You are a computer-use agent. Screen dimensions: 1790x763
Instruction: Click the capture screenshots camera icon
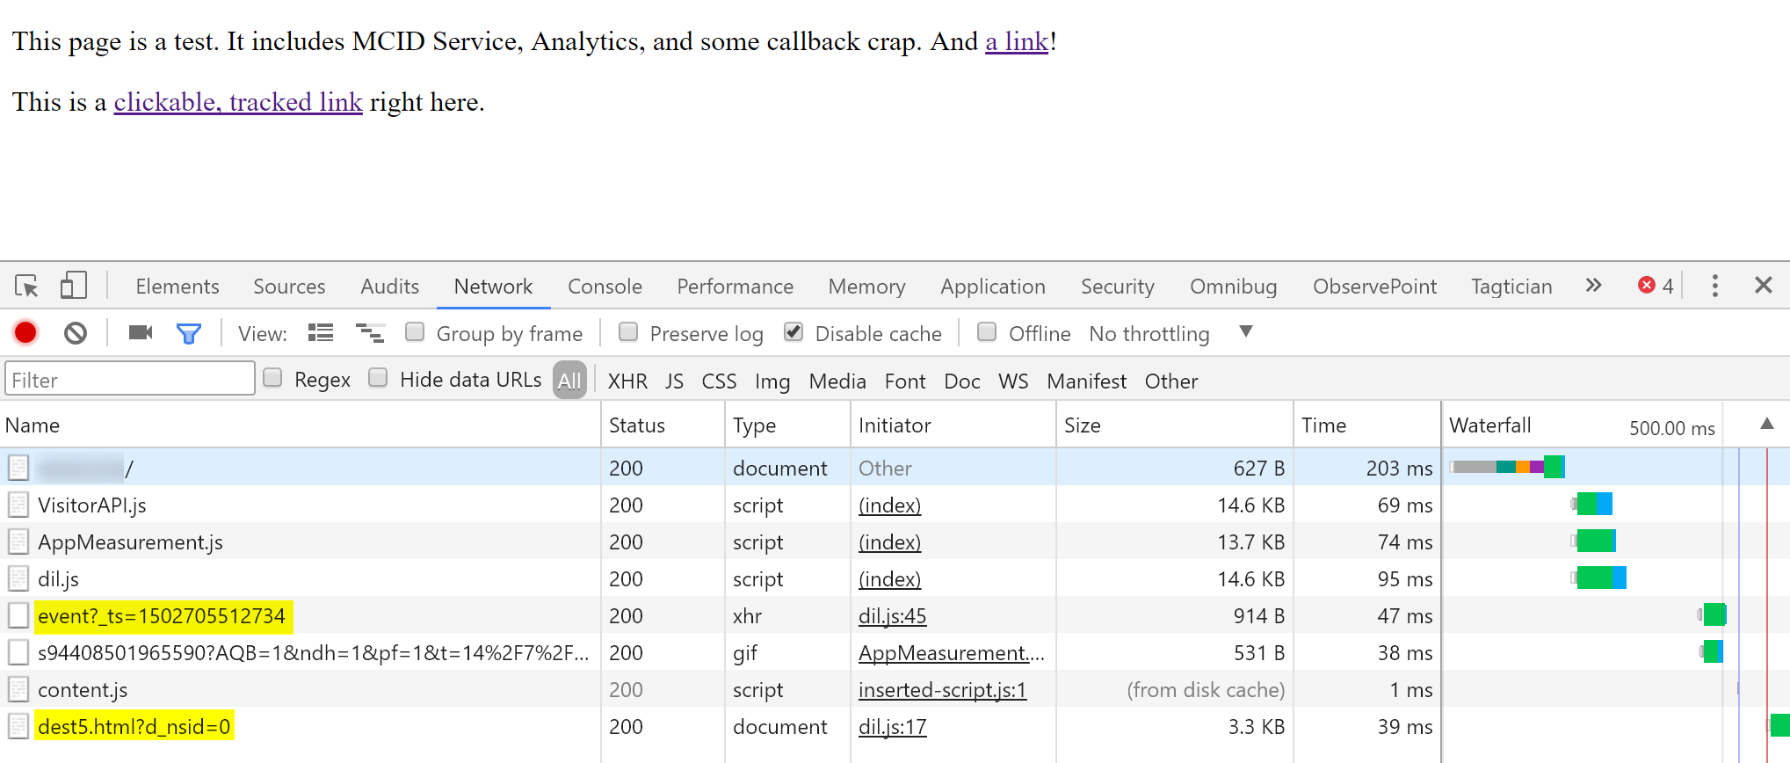coord(140,333)
